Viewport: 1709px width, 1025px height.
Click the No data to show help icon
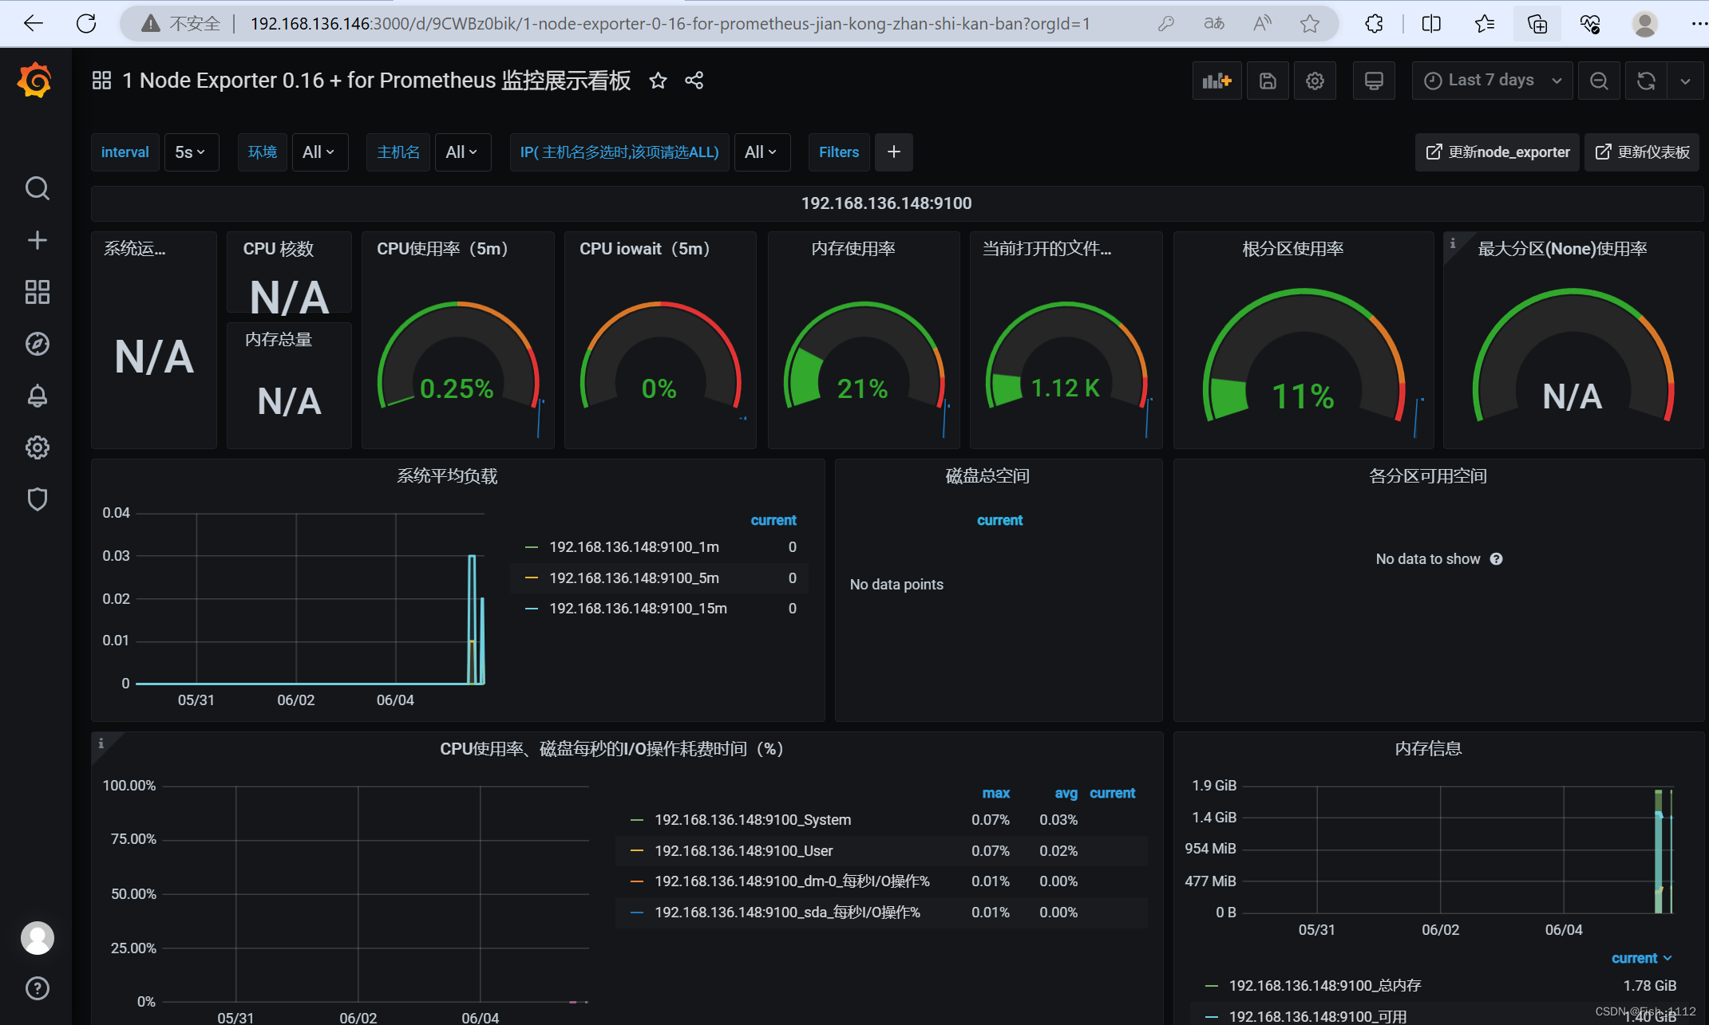[1496, 559]
